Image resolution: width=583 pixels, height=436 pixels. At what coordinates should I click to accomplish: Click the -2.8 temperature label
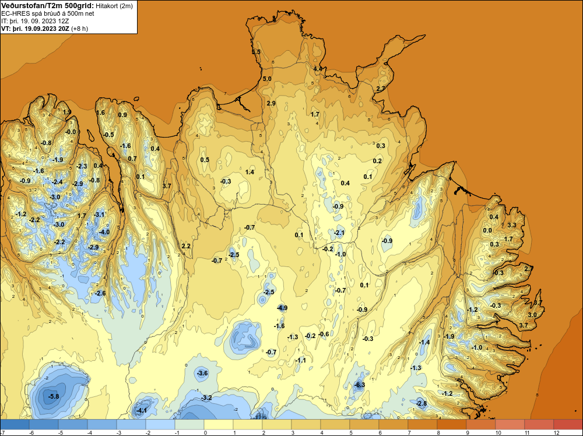click(422, 404)
